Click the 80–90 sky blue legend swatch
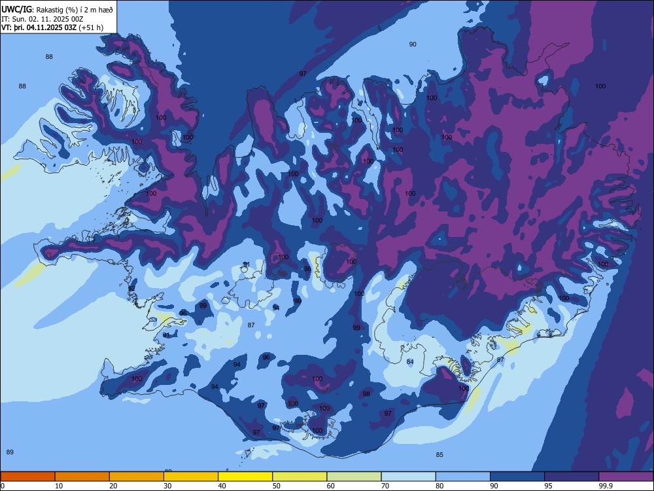The width and height of the screenshot is (654, 491). point(463,477)
